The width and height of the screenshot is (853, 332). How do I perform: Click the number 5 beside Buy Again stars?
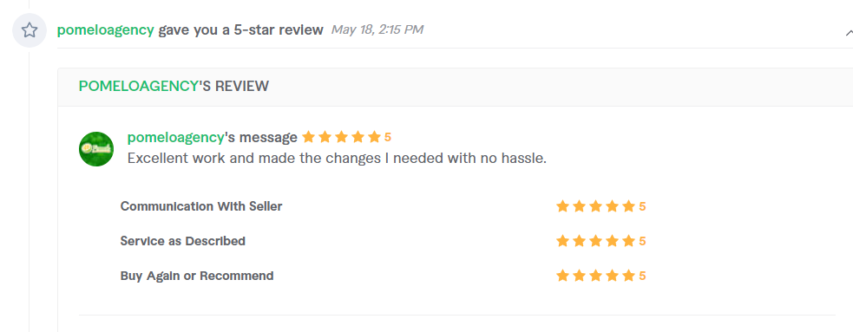[x=642, y=276]
